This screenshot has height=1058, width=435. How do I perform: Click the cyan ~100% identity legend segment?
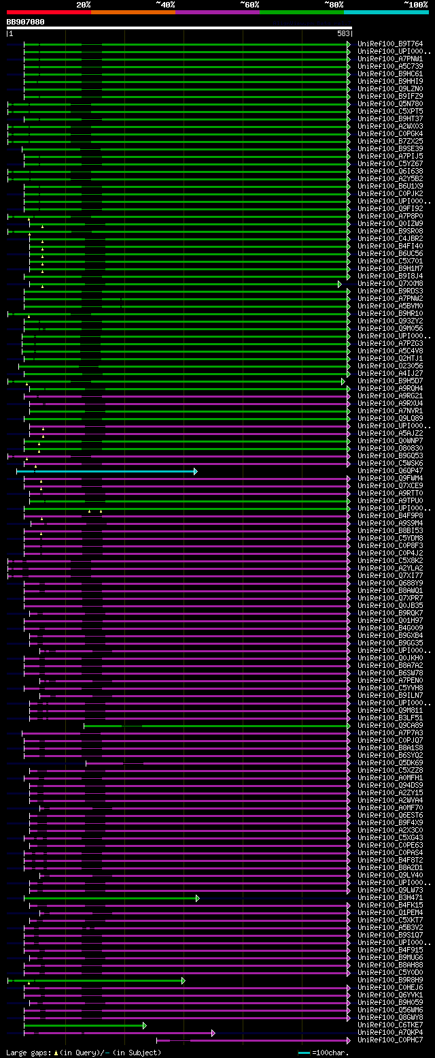click(x=386, y=12)
